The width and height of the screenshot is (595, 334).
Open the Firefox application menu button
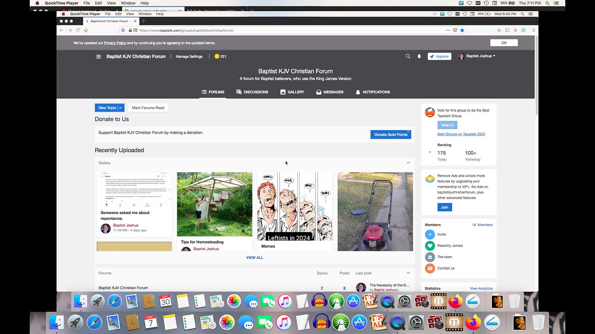click(x=533, y=30)
